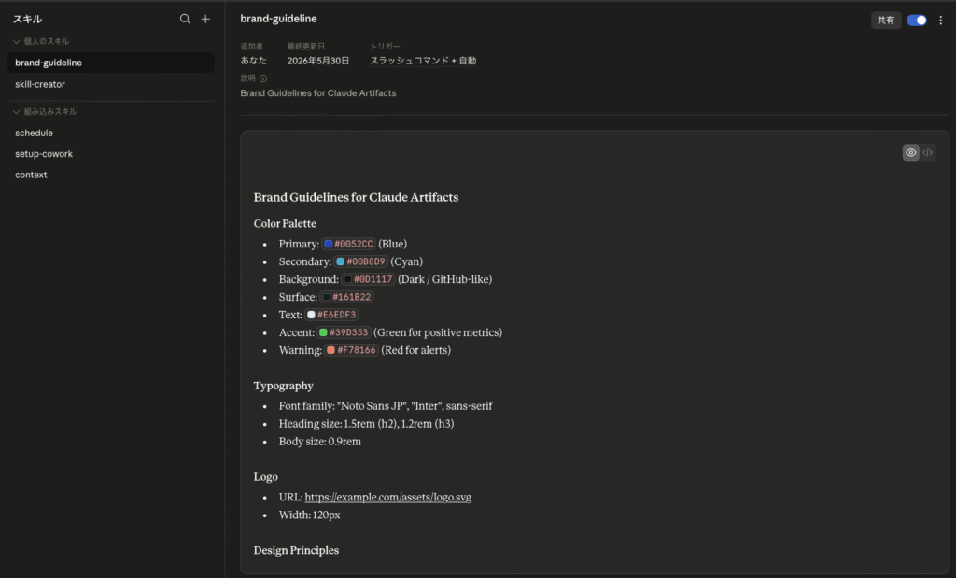Add a new skill with plus icon
The width and height of the screenshot is (956, 578).
(x=205, y=20)
